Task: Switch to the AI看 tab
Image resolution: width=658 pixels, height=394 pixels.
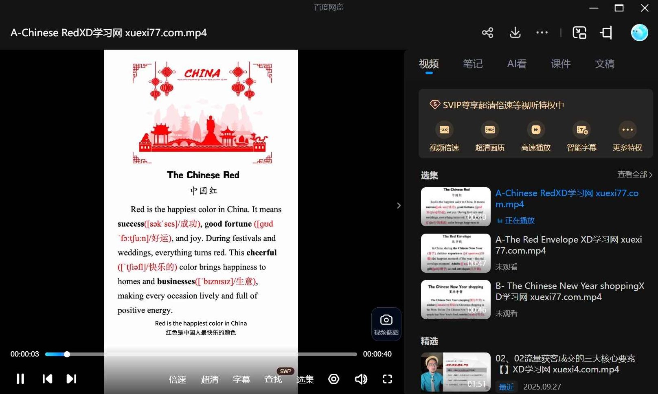Action: pos(516,64)
